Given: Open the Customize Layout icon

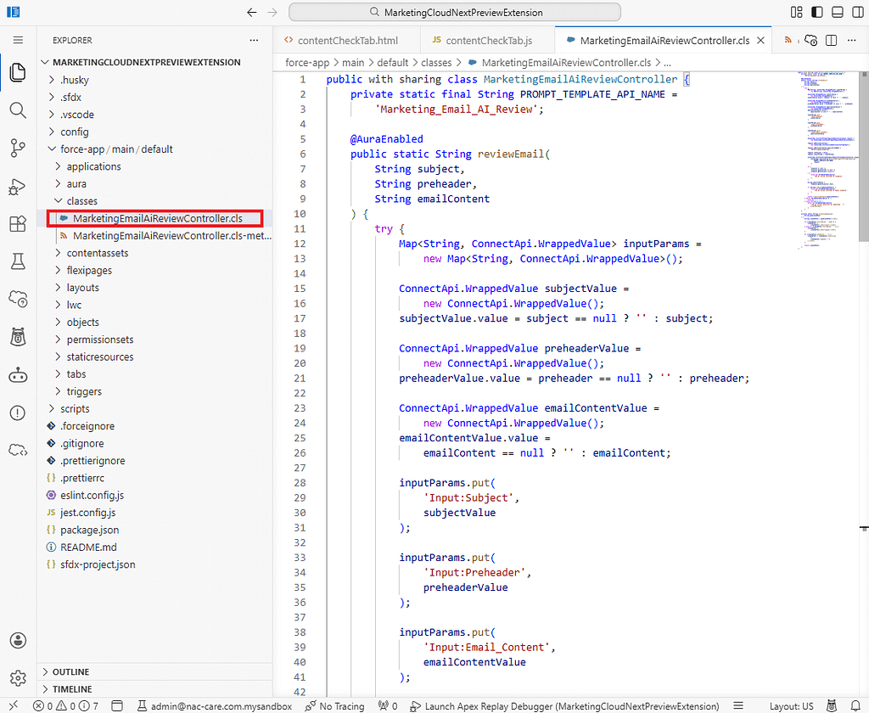Looking at the screenshot, I should 796,12.
